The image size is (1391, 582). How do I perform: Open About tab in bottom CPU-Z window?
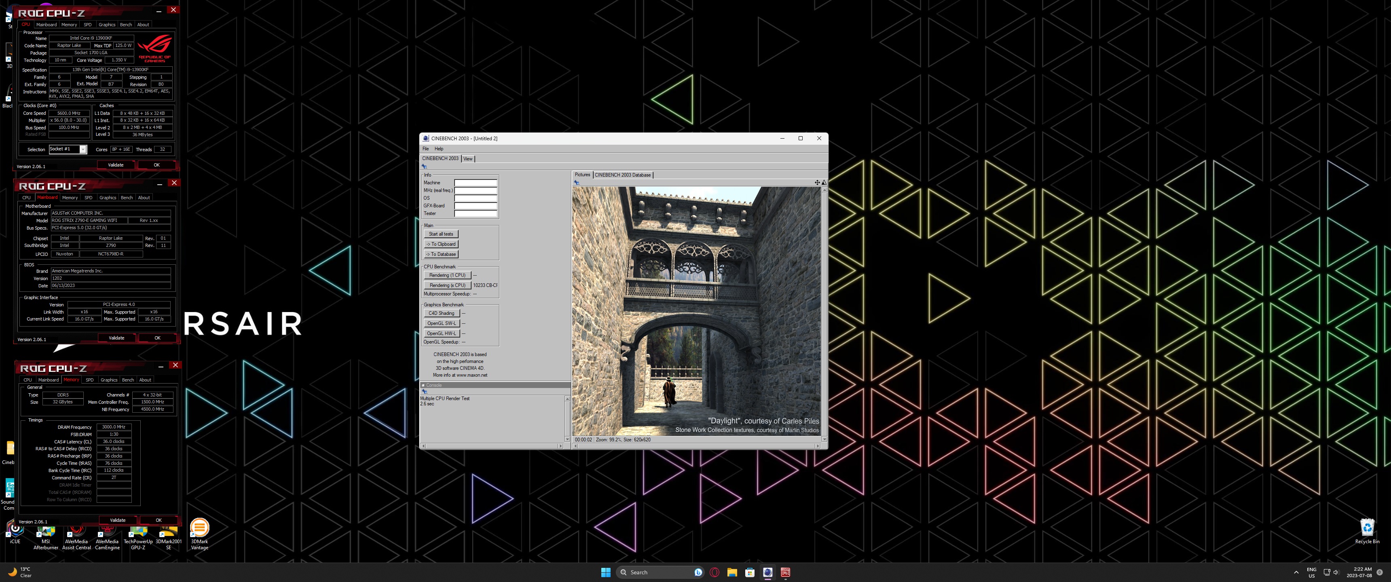145,380
